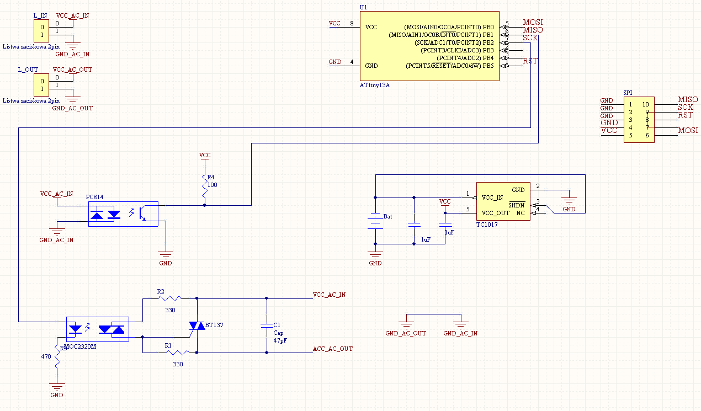The height and width of the screenshot is (411, 701).
Task: Click the SPI 10-pin header component
Action: pos(639,120)
